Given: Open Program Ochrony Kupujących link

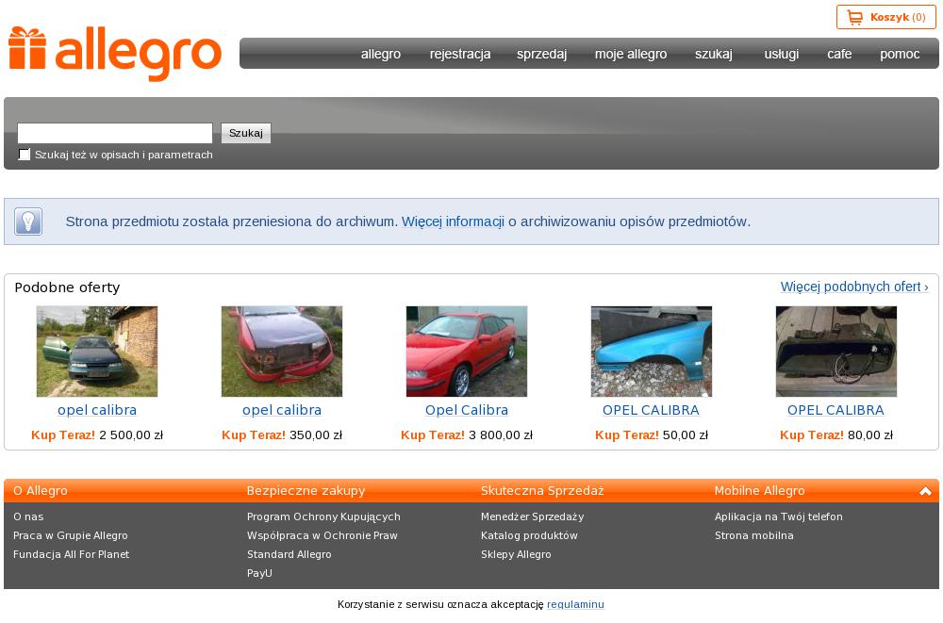Looking at the screenshot, I should [323, 516].
